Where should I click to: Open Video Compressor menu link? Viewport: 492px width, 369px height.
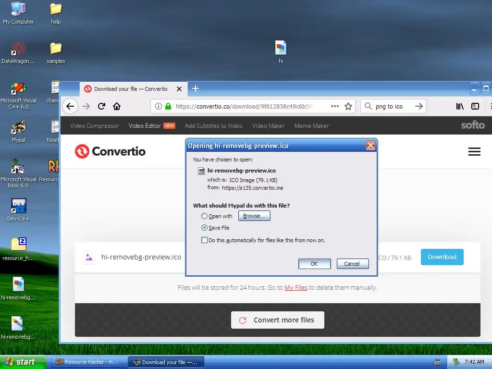point(95,126)
